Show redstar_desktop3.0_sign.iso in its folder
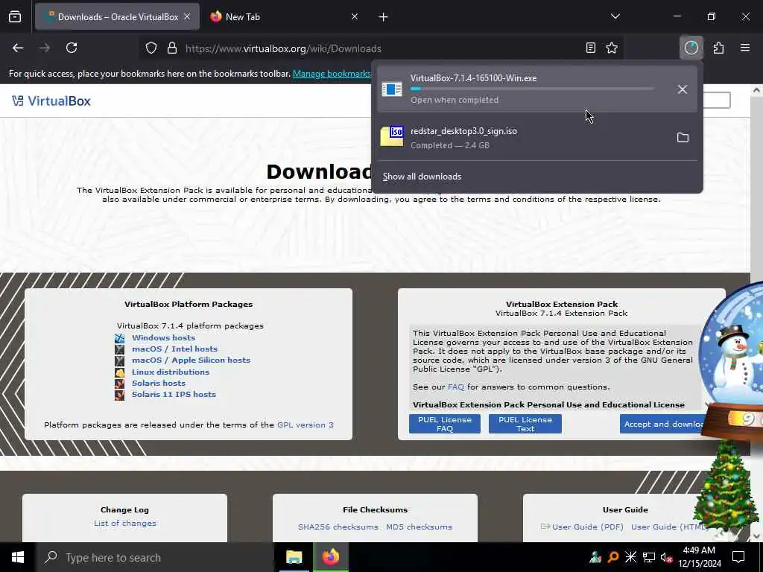 click(x=683, y=138)
